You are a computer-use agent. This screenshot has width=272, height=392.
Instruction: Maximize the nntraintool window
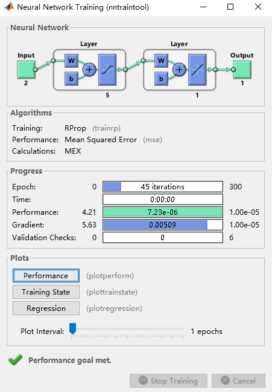230,7
